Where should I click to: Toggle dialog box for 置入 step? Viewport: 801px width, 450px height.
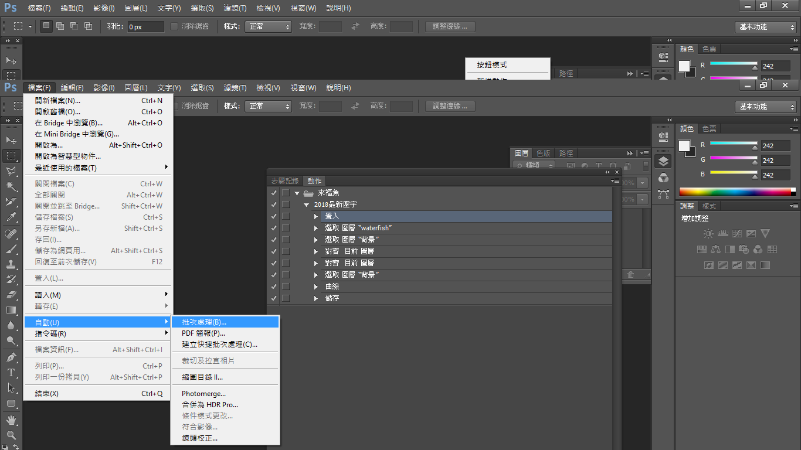[x=286, y=216]
